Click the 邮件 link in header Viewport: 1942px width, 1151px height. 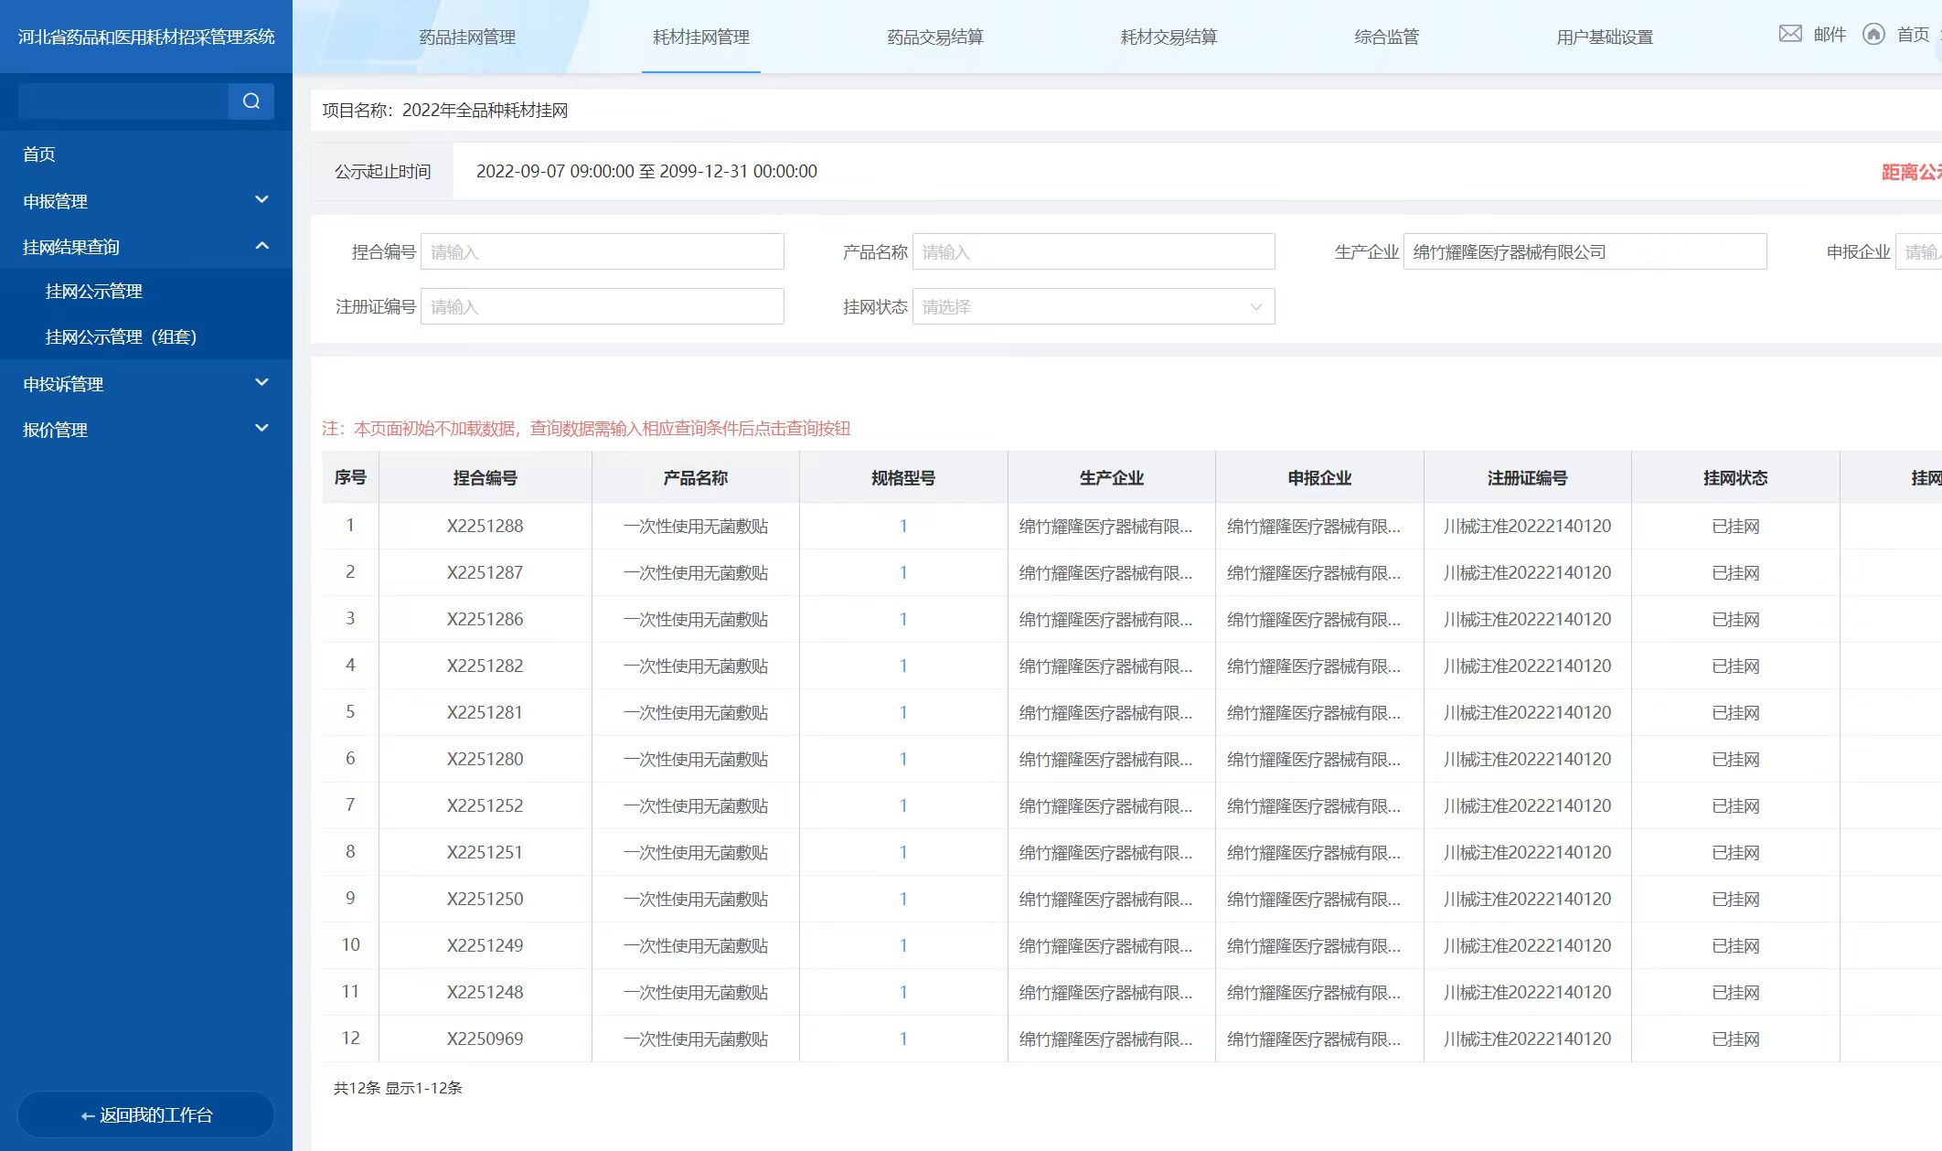click(x=1830, y=35)
